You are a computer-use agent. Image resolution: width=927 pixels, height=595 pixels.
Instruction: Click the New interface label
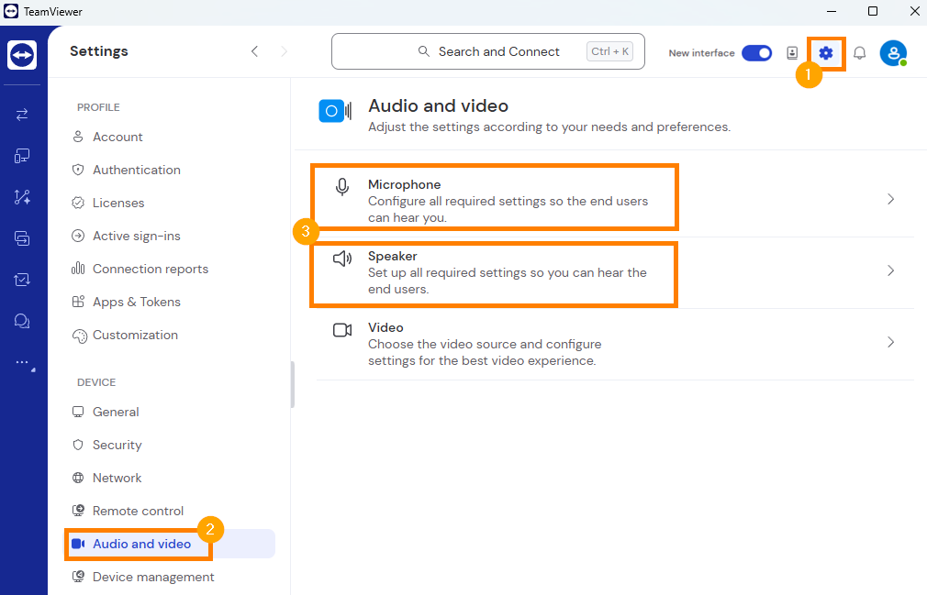click(702, 53)
